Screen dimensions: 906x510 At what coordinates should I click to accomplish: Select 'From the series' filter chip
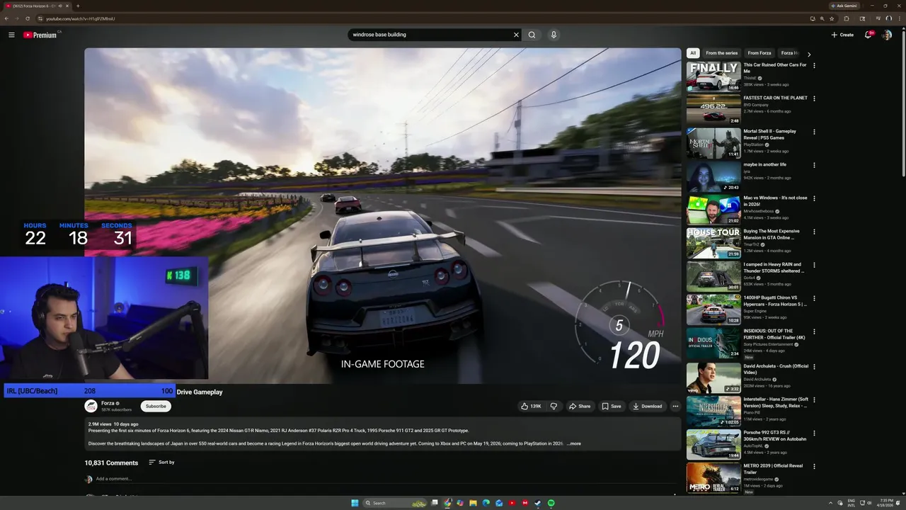[721, 53]
